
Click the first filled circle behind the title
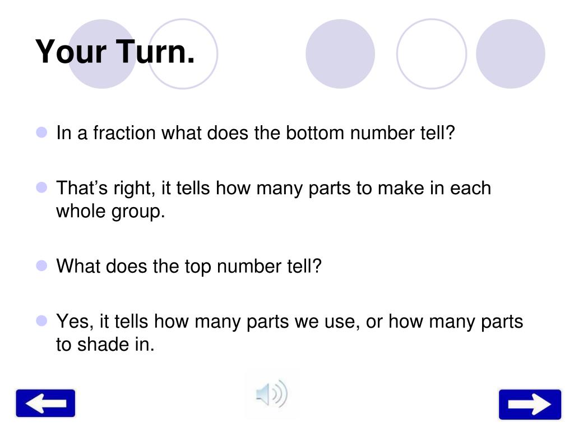point(102,54)
